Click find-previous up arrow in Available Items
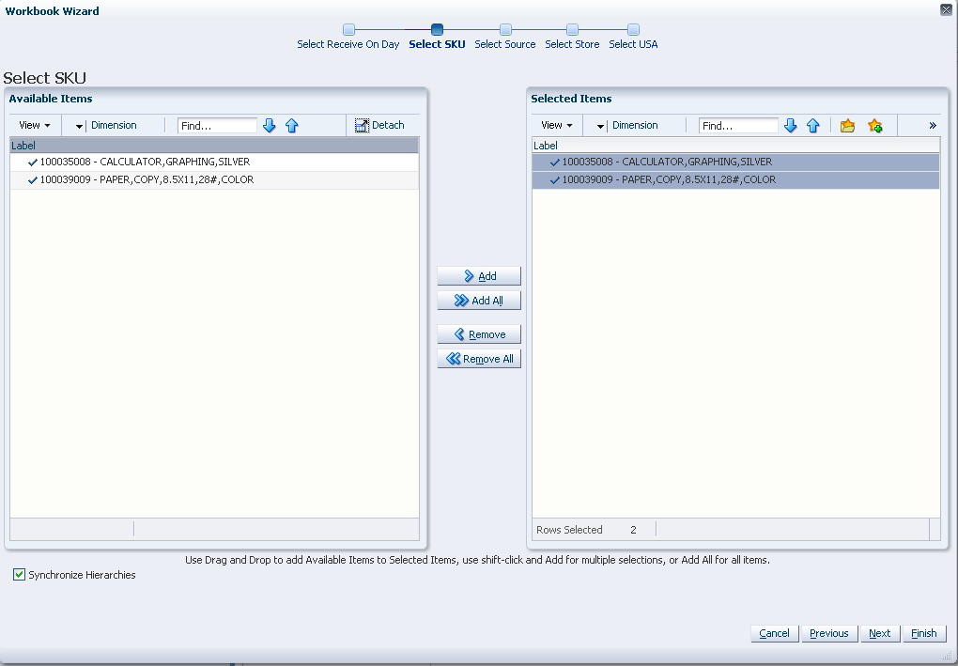 tap(292, 125)
